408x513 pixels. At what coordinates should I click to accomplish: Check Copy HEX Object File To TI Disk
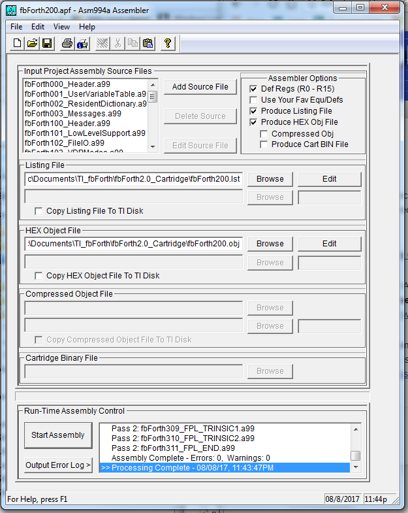(x=39, y=276)
